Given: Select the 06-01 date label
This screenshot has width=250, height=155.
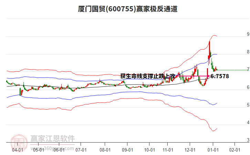Looking at the screenshot, I should tap(59, 150).
